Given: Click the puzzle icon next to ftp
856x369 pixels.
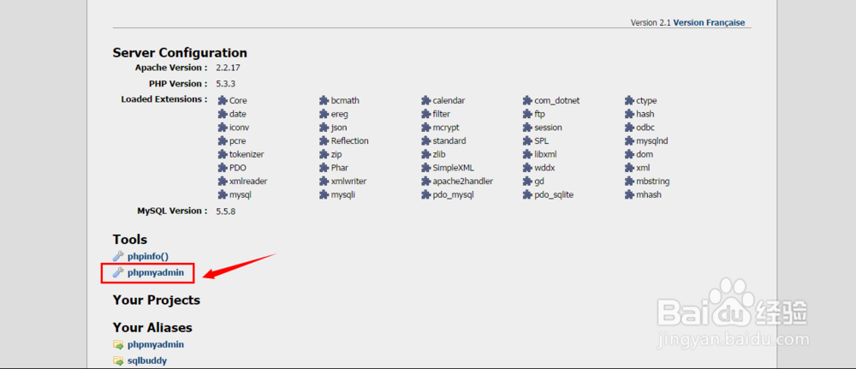Looking at the screenshot, I should pyautogui.click(x=527, y=114).
